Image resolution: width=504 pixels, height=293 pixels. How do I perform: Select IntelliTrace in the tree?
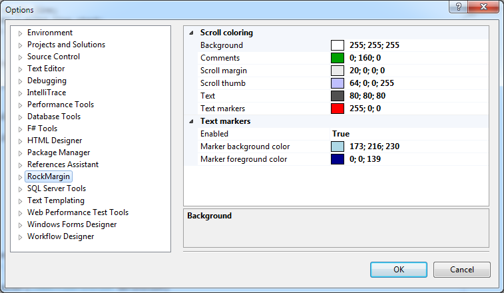47,93
